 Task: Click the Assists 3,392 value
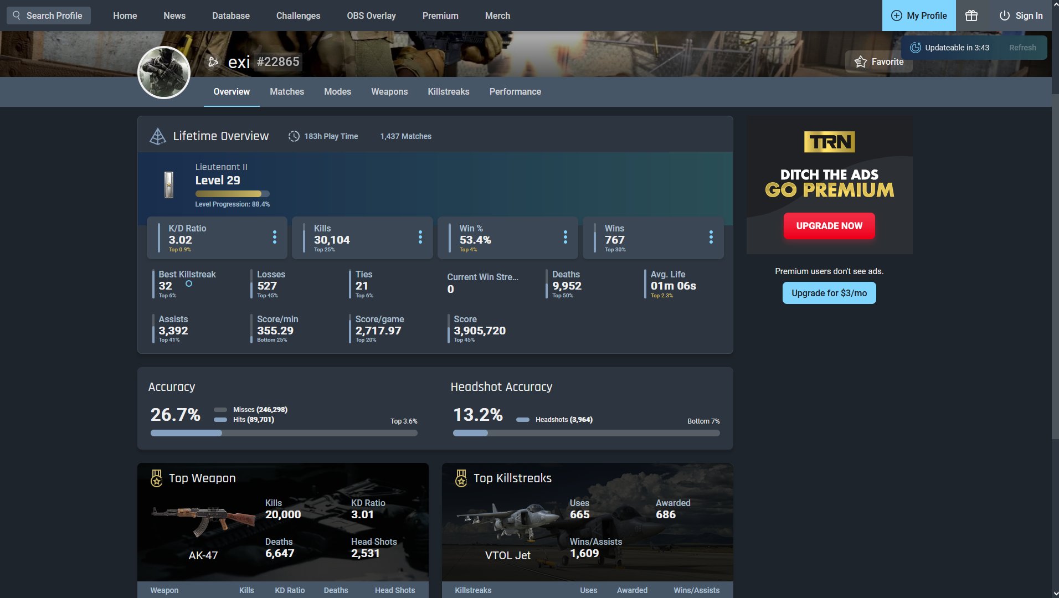click(173, 331)
